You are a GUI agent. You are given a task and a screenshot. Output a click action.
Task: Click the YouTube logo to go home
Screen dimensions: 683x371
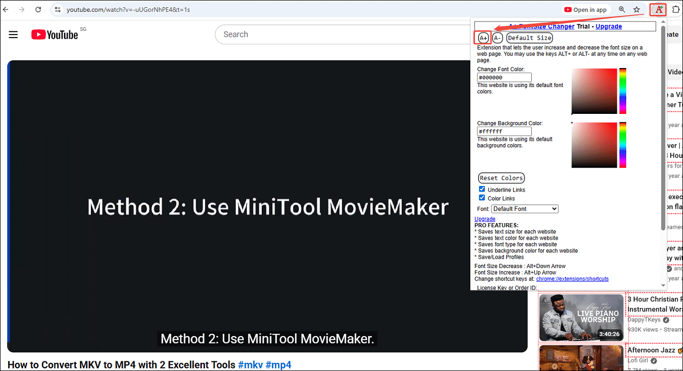(x=54, y=34)
